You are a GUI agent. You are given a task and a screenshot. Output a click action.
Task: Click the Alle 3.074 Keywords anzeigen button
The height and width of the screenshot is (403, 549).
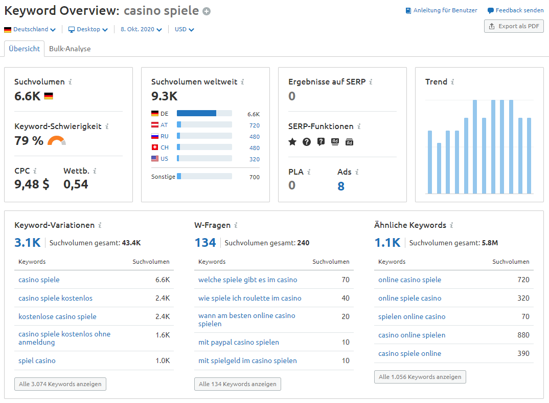pyautogui.click(x=60, y=384)
